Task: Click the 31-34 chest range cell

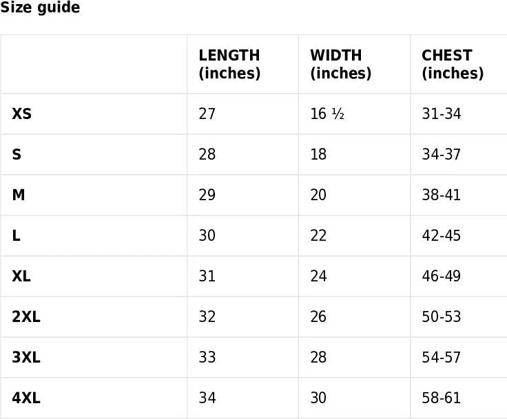Action: pos(441,114)
